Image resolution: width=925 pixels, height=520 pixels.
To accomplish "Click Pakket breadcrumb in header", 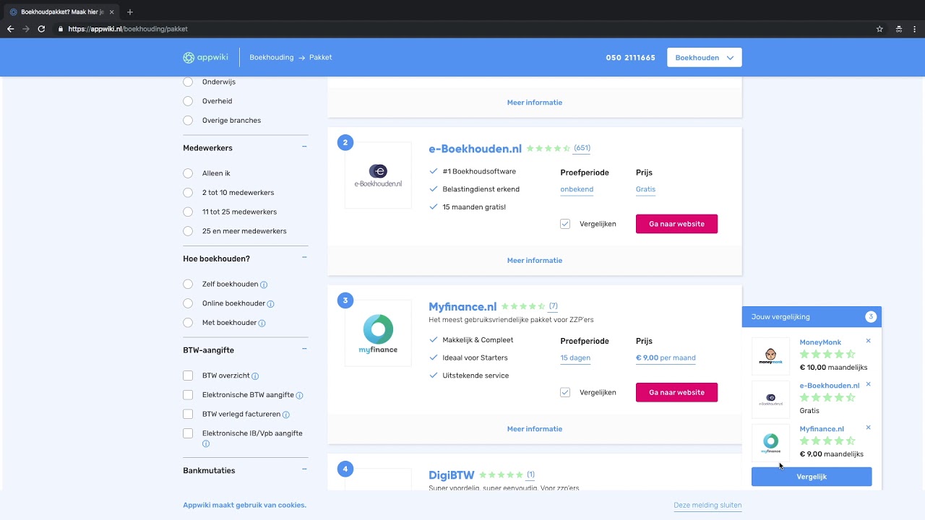I will click(321, 58).
